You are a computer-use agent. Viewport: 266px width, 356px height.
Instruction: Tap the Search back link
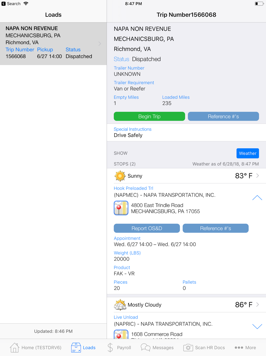tap(14, 4)
